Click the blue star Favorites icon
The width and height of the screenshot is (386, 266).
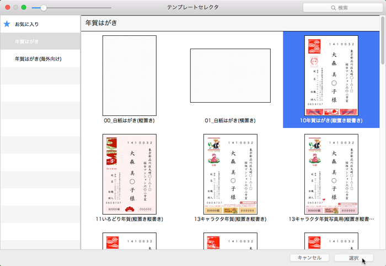[7, 24]
